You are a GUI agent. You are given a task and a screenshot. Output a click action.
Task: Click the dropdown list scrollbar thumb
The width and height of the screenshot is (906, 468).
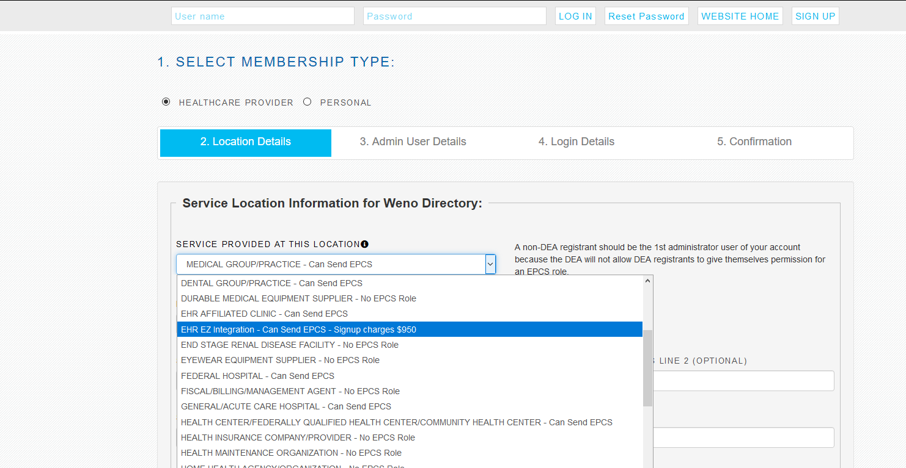(648, 368)
